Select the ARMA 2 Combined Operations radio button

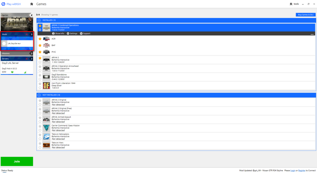tap(40, 30)
